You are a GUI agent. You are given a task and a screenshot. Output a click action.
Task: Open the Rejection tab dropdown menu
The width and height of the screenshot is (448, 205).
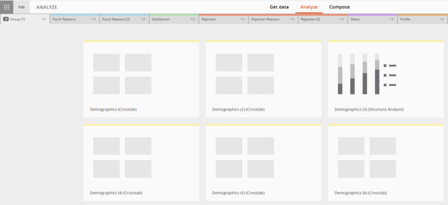[243, 19]
